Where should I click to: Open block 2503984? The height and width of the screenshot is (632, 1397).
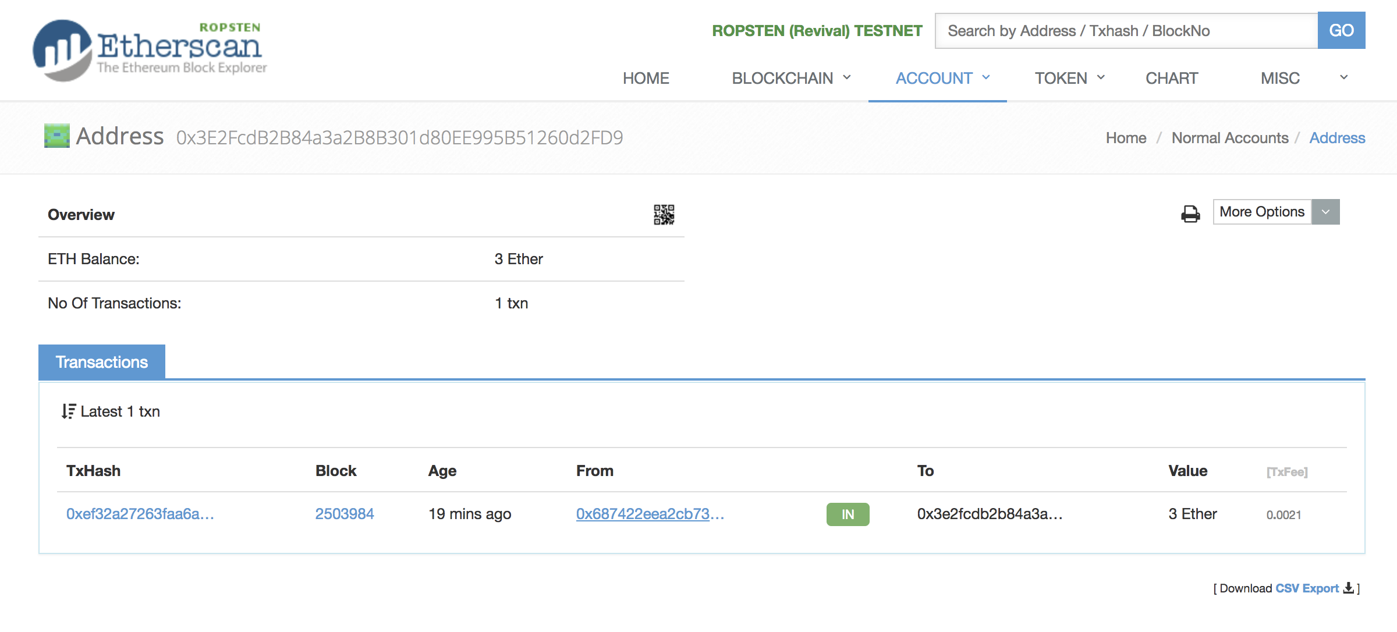(345, 514)
